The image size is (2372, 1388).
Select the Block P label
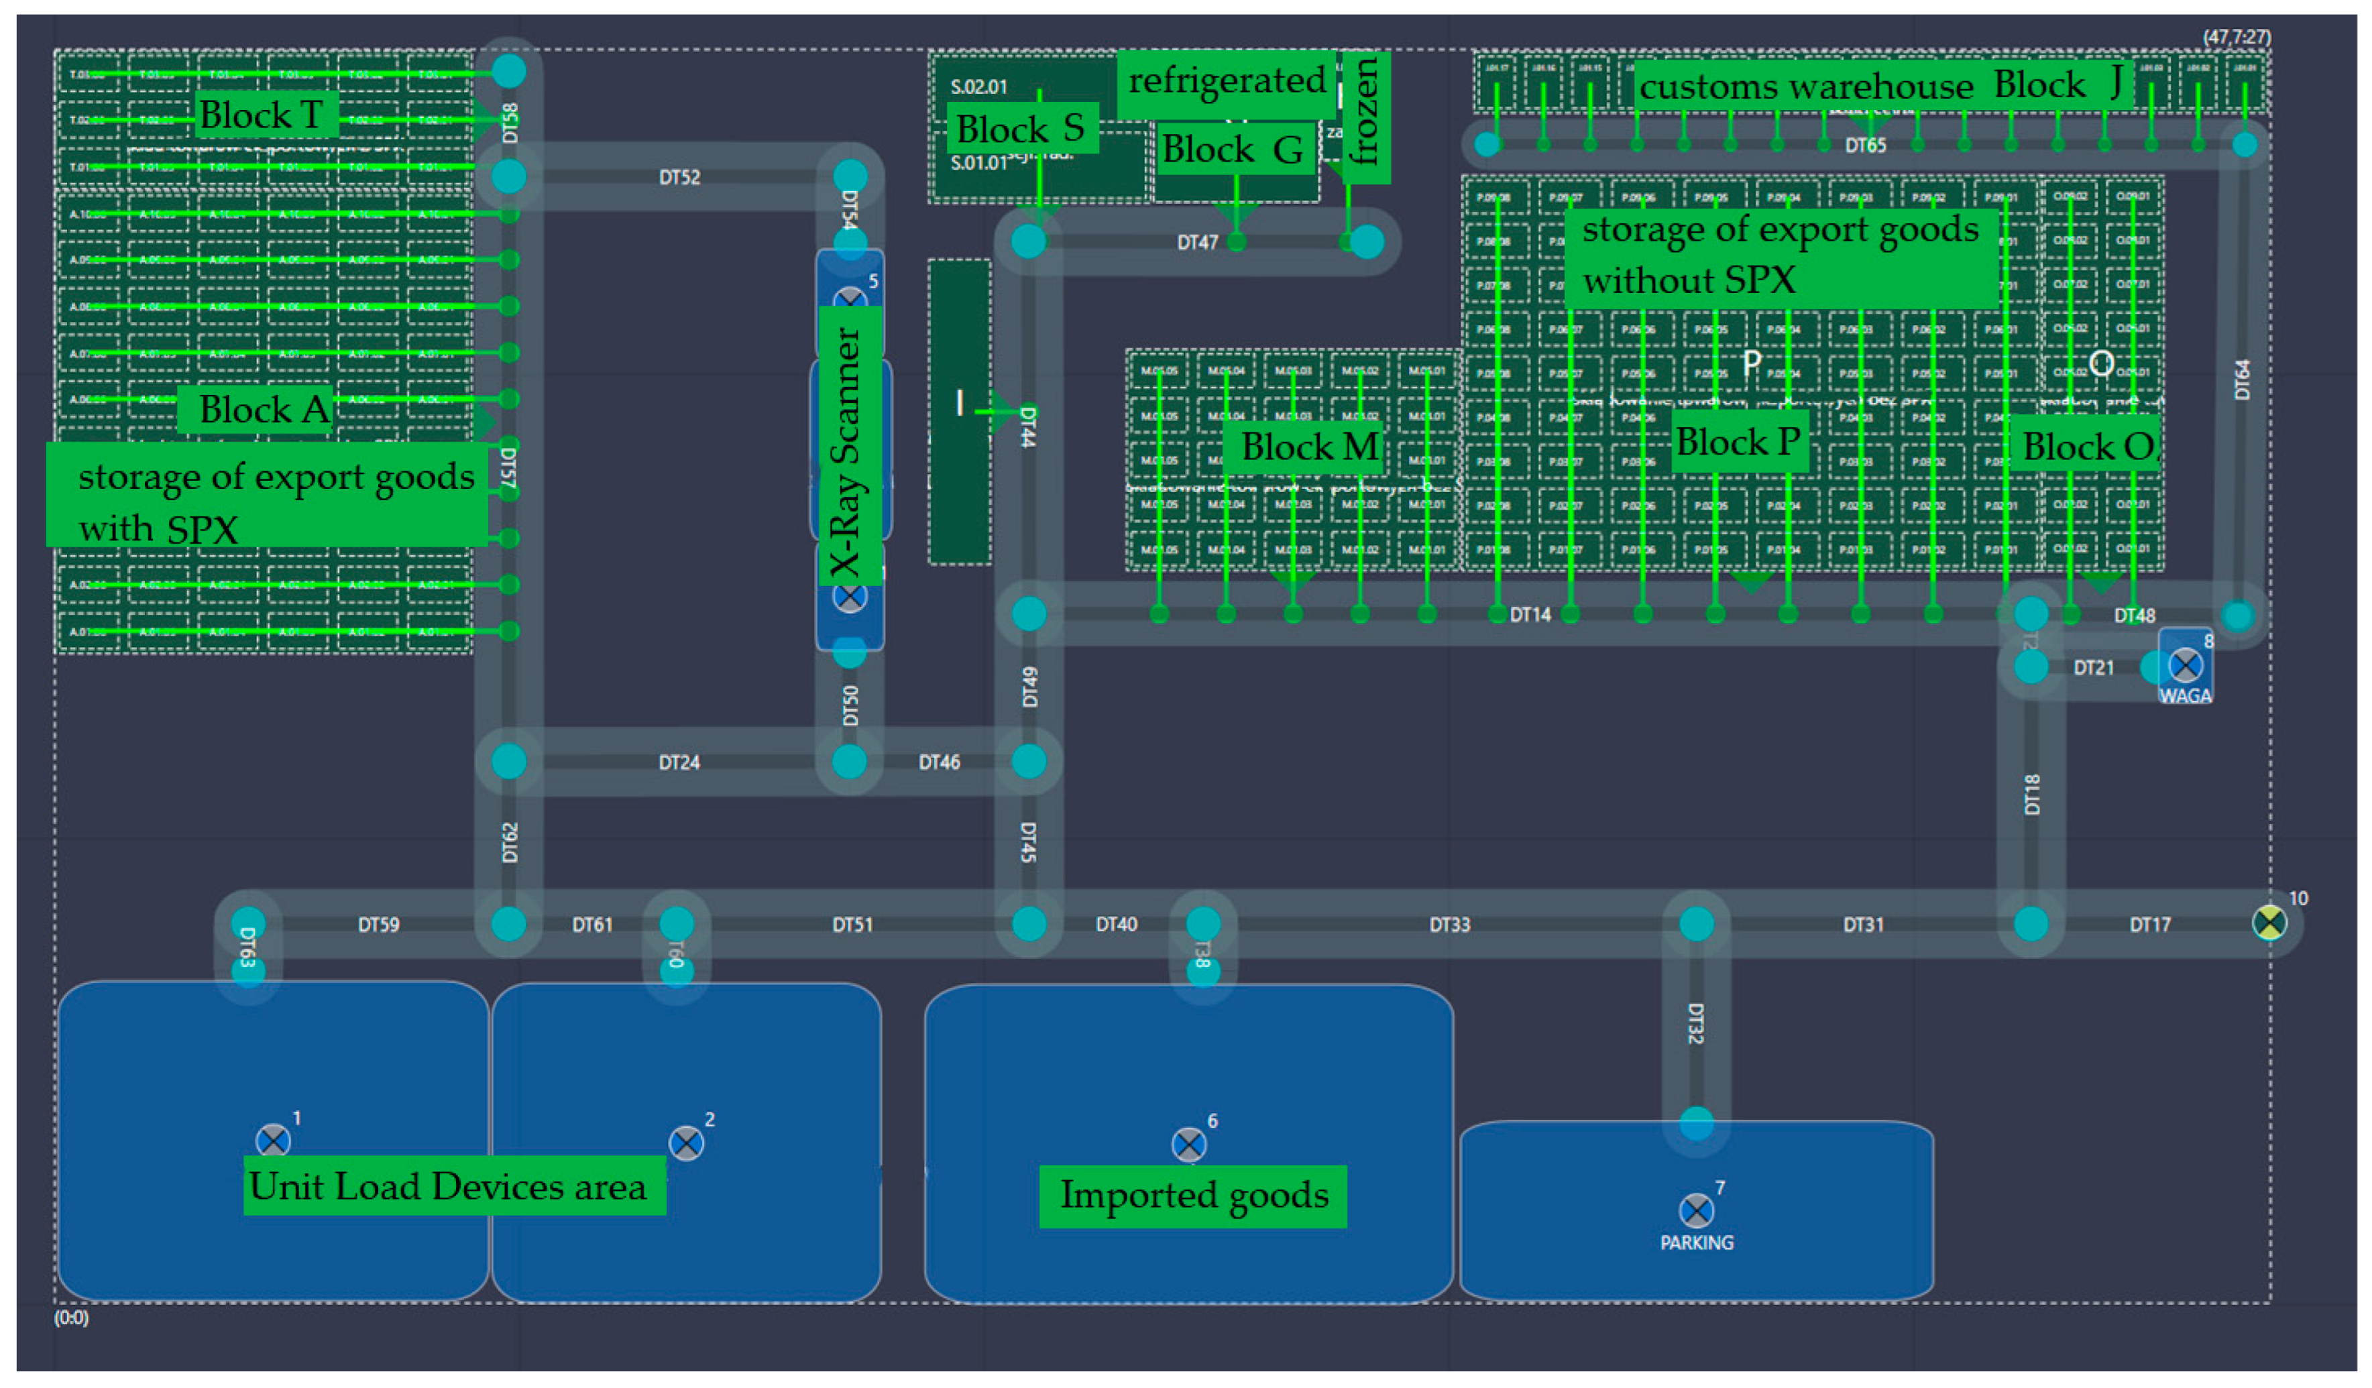(x=1737, y=441)
